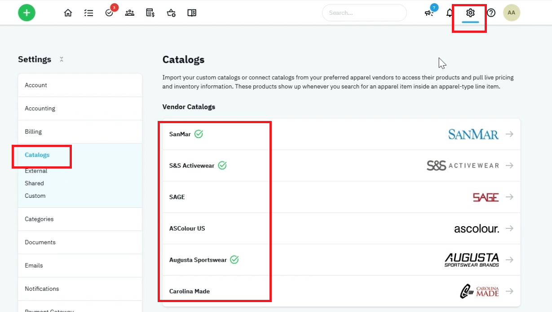552x312 pixels.
Task: Click the SAGE logo
Action: point(486,197)
